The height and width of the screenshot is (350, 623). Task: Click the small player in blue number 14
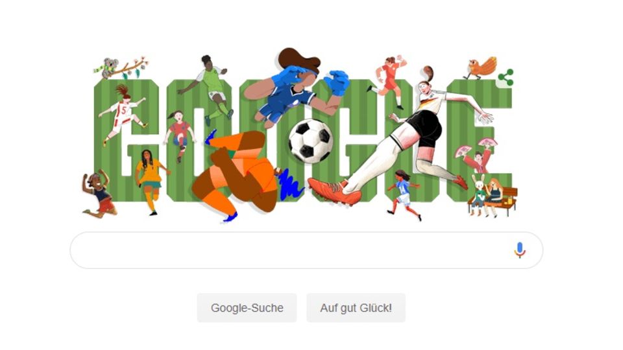coord(403,194)
